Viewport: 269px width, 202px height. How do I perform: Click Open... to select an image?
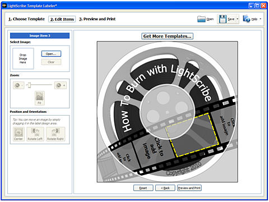[51, 54]
